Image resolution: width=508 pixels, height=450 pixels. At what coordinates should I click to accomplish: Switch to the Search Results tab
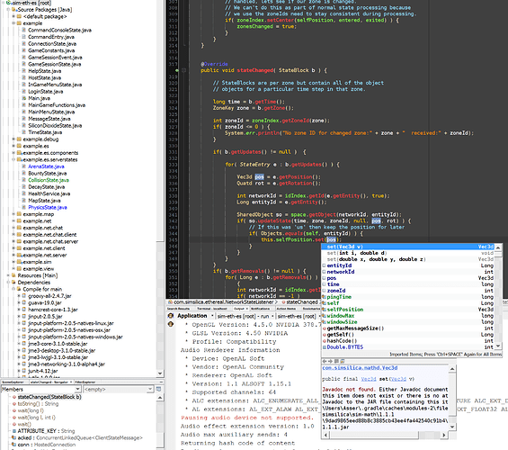(x=179, y=309)
